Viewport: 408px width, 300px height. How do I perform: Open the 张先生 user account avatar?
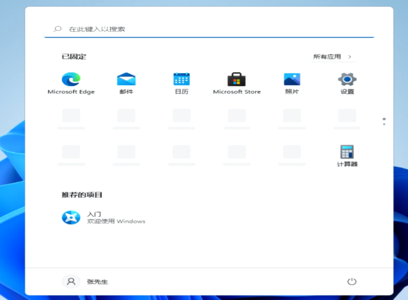(x=71, y=281)
